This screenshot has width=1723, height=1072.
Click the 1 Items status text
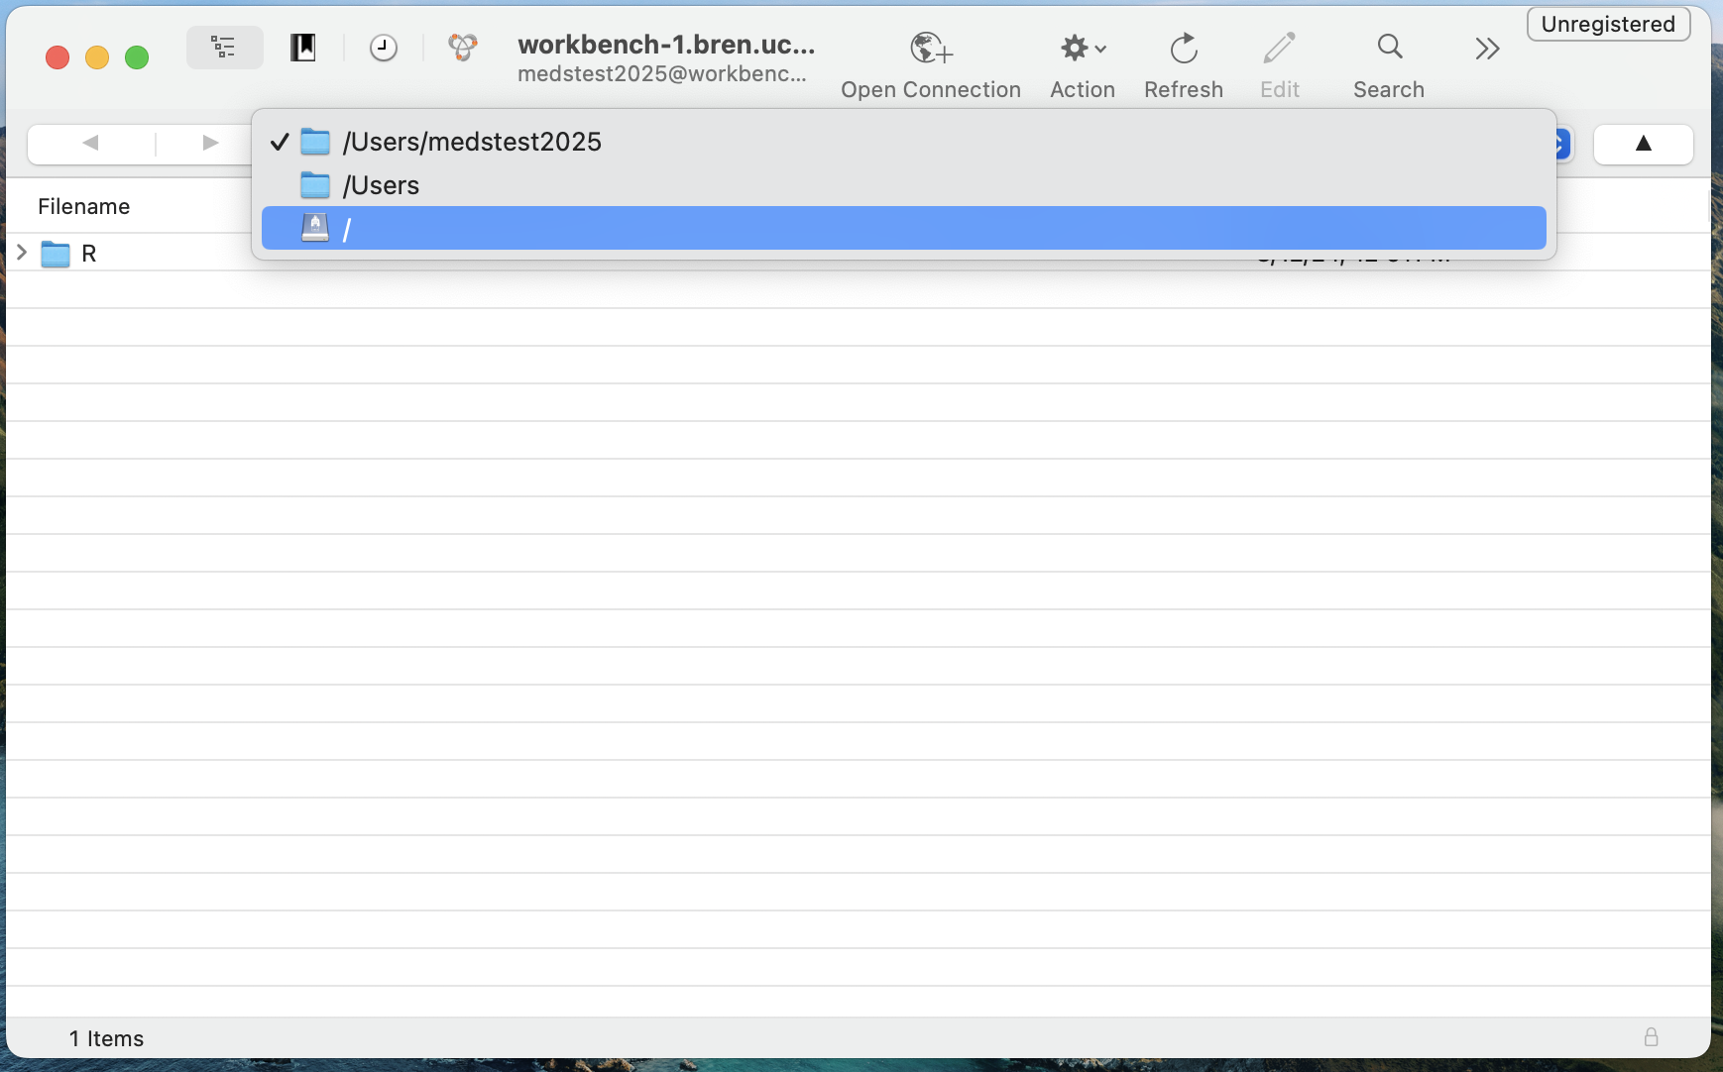click(106, 1038)
